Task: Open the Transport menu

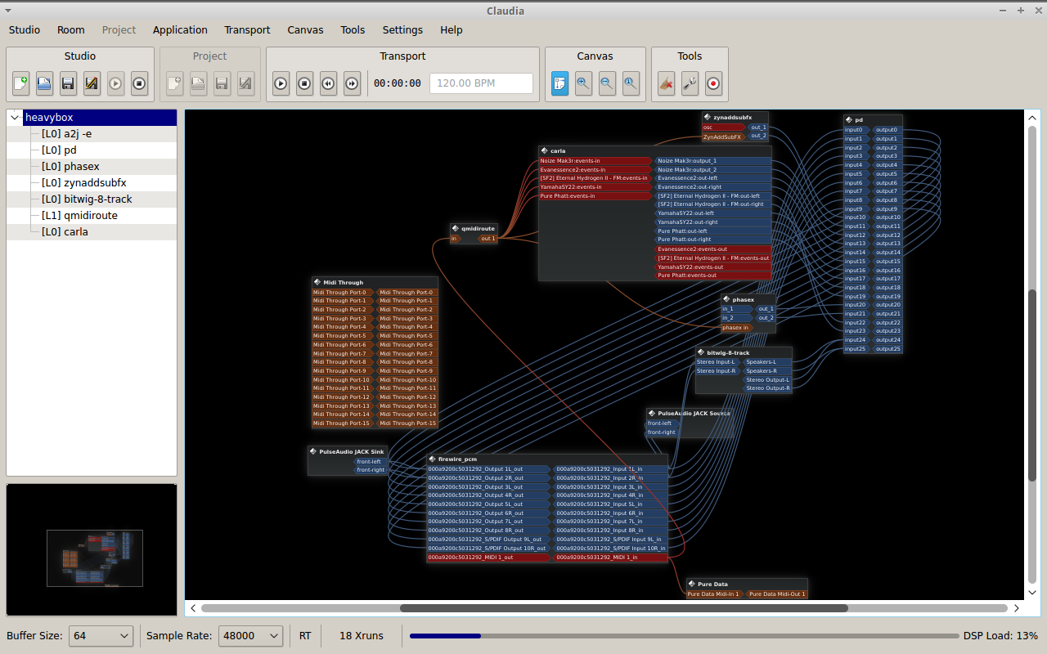Action: click(x=247, y=29)
